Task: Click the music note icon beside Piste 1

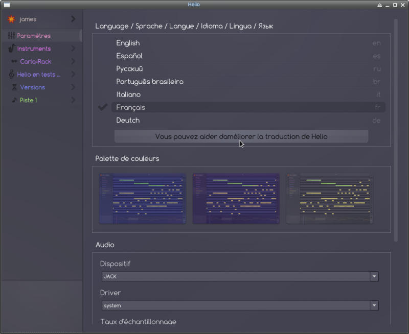Action: [x=14, y=100]
